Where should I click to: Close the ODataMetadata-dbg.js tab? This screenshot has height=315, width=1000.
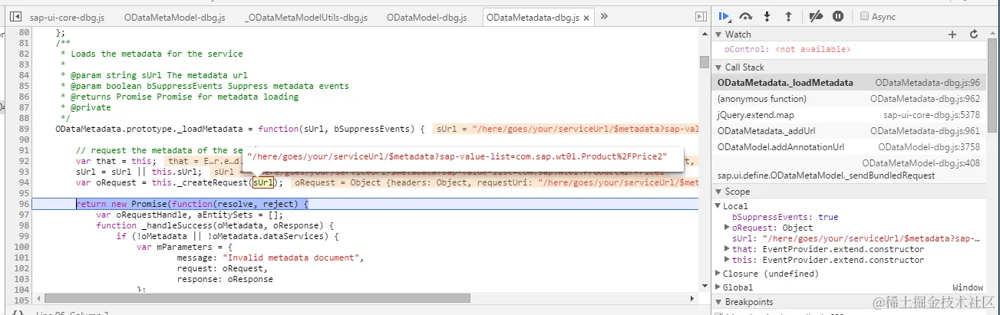587,17
